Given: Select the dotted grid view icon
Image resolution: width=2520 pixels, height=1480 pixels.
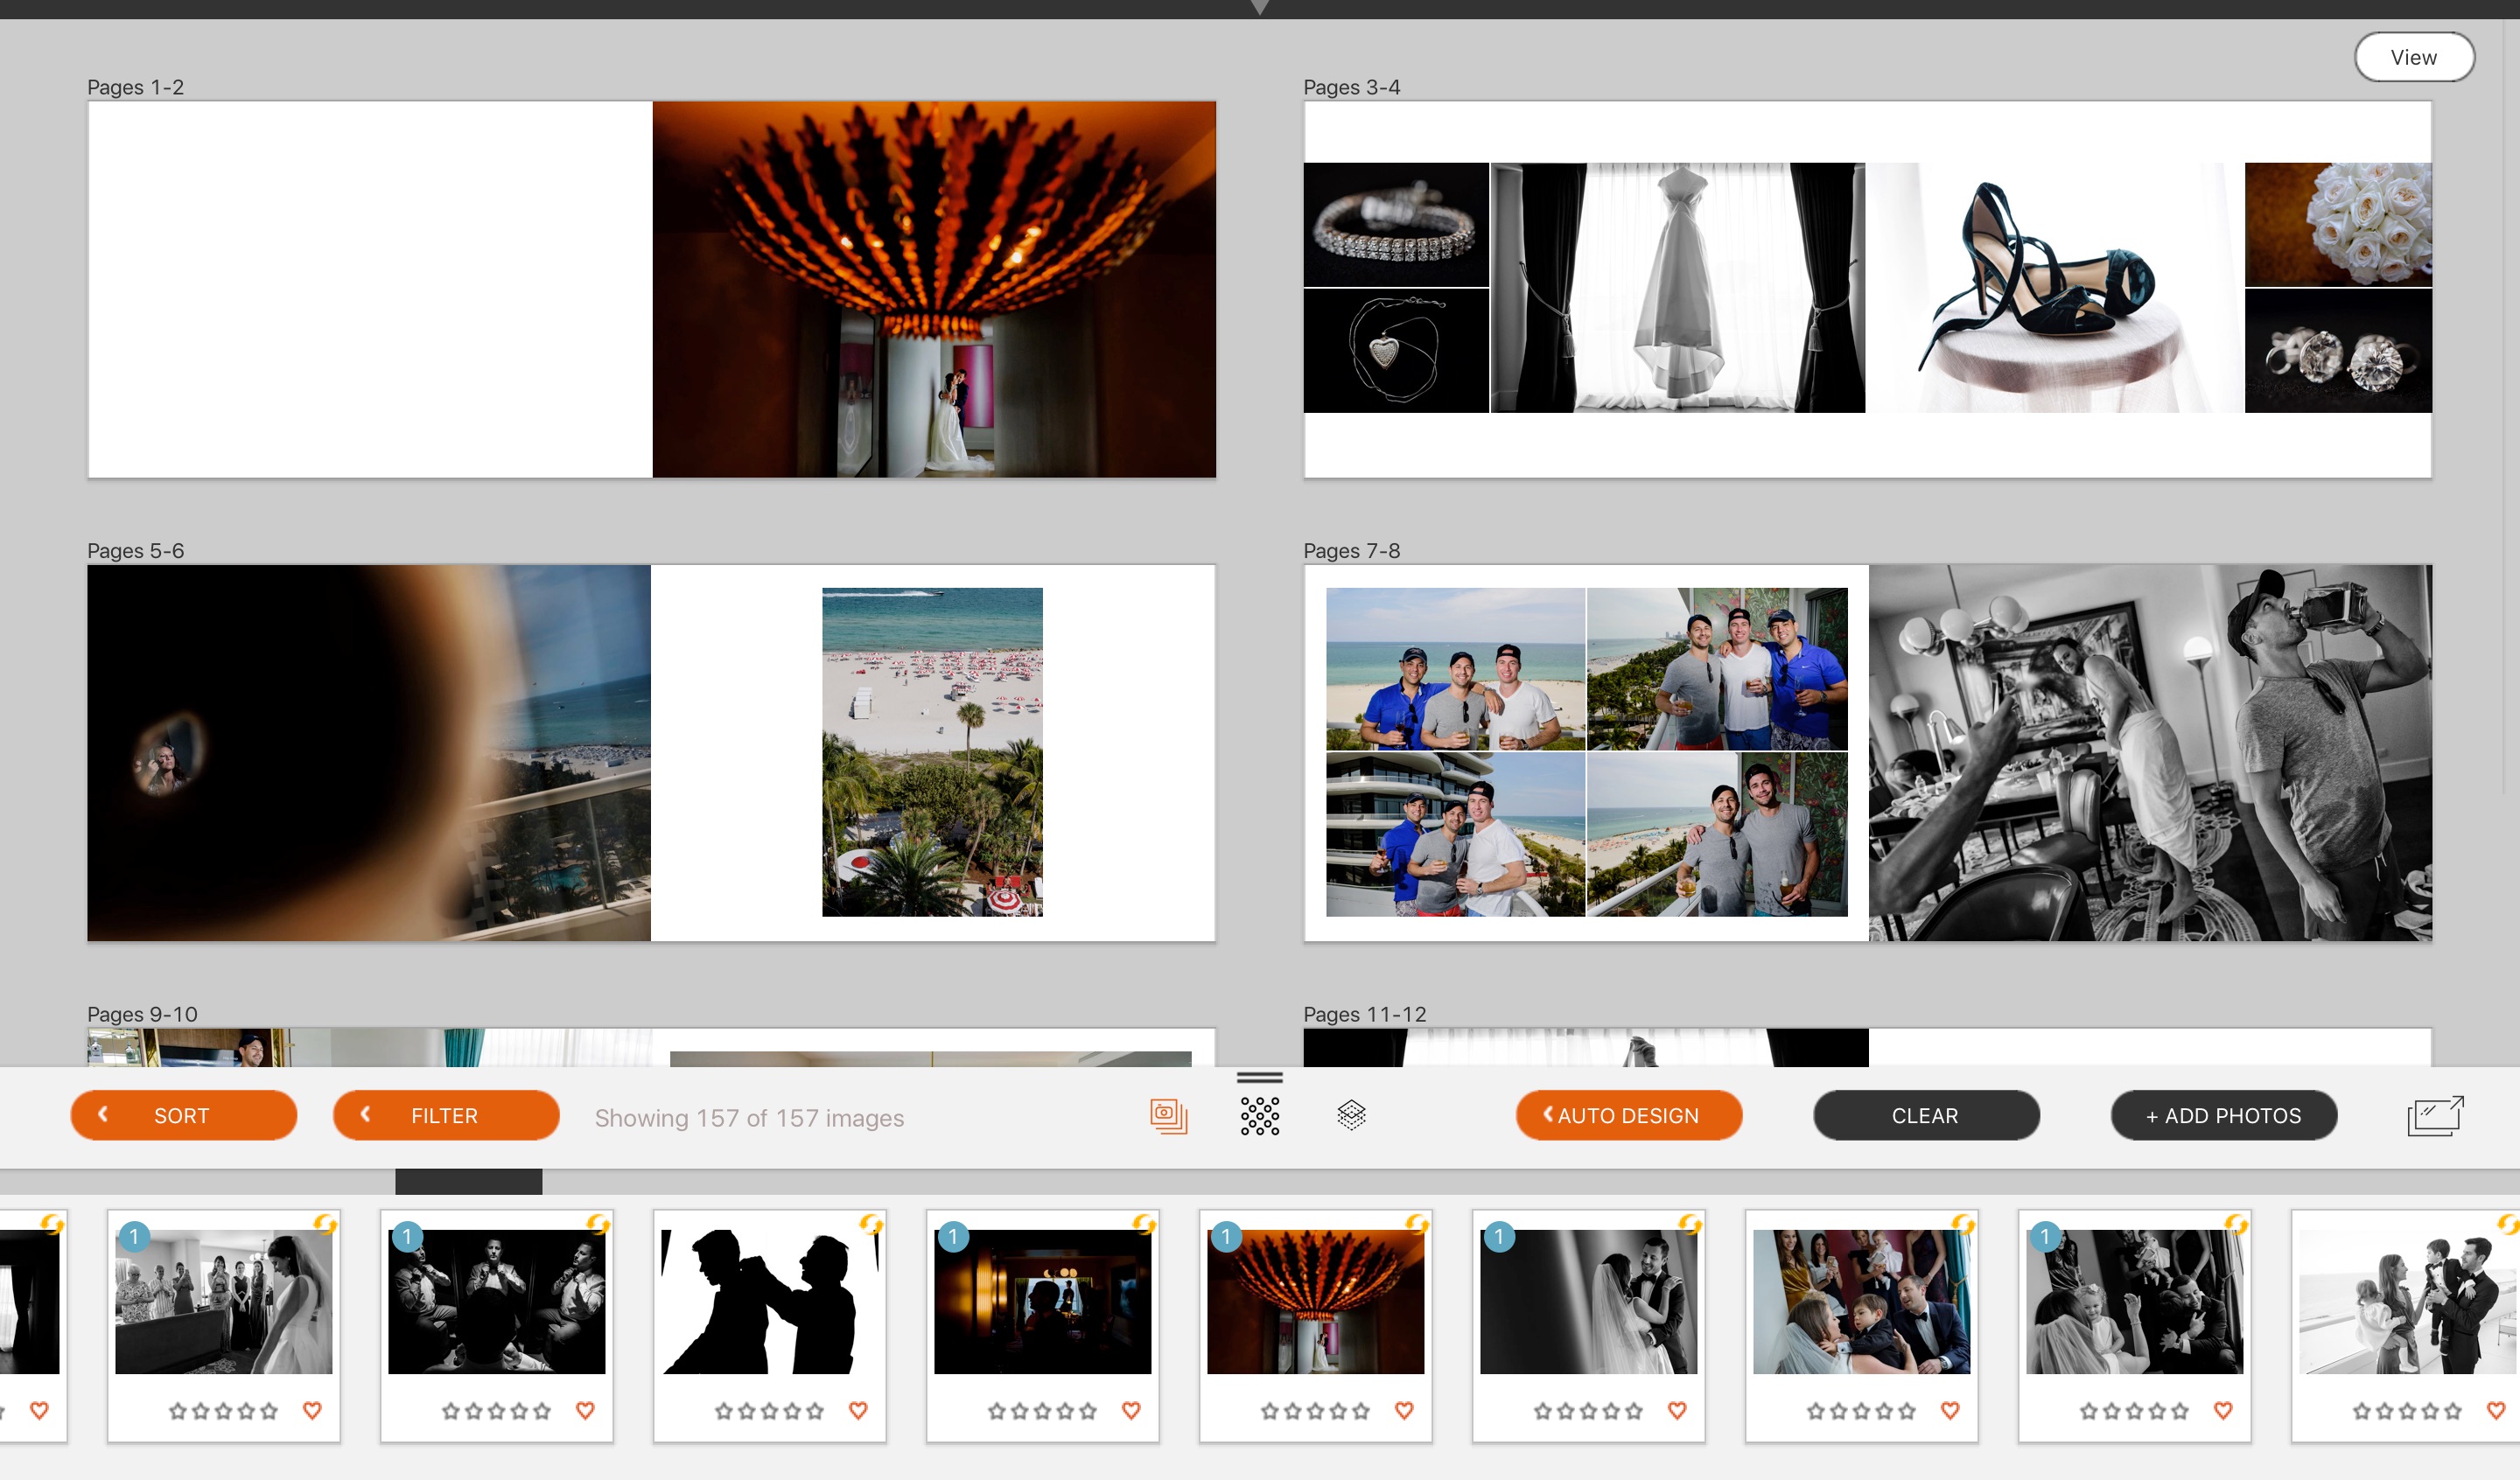Looking at the screenshot, I should [x=1260, y=1116].
